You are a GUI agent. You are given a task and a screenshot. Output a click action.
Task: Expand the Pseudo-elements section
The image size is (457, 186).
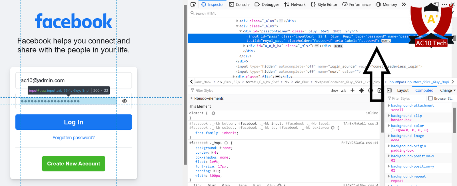(x=191, y=98)
